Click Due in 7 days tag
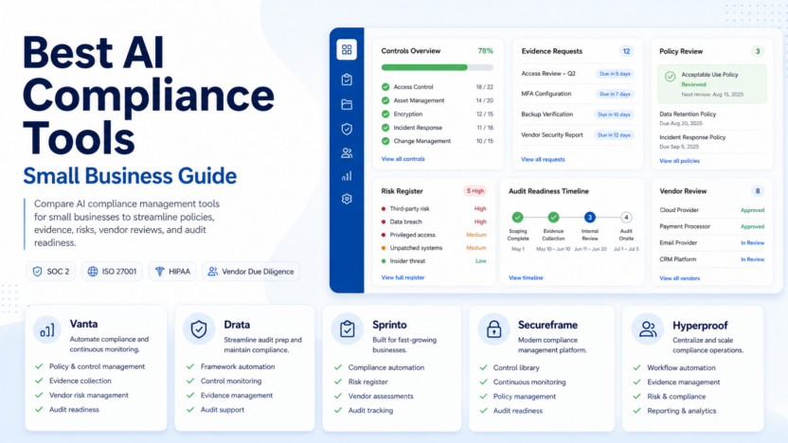 (x=615, y=95)
